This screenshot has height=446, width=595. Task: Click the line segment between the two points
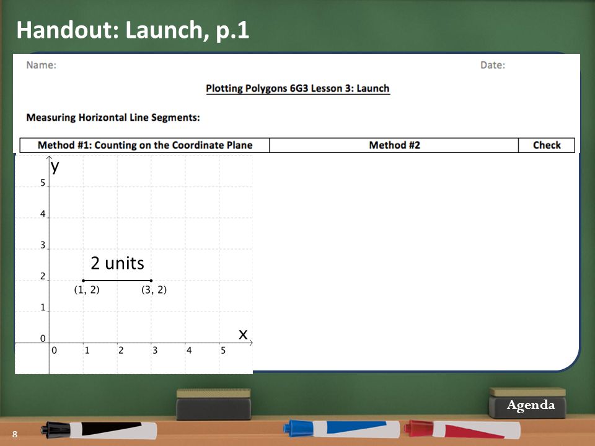pyautogui.click(x=117, y=281)
